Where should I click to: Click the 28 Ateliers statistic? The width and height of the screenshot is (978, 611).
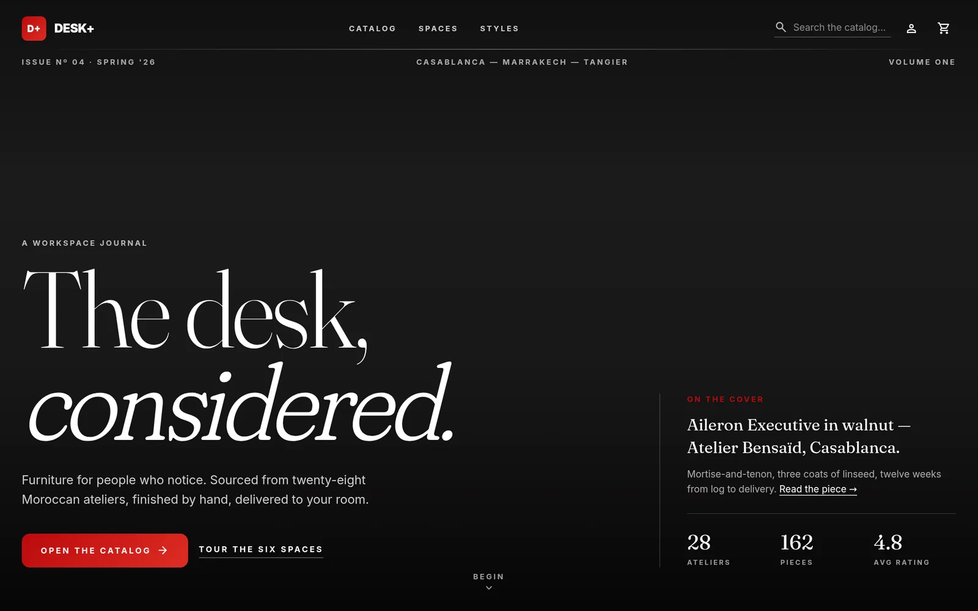coord(708,549)
